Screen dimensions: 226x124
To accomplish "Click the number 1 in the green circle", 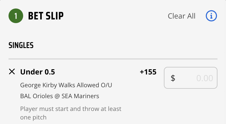I will pos(16,16).
